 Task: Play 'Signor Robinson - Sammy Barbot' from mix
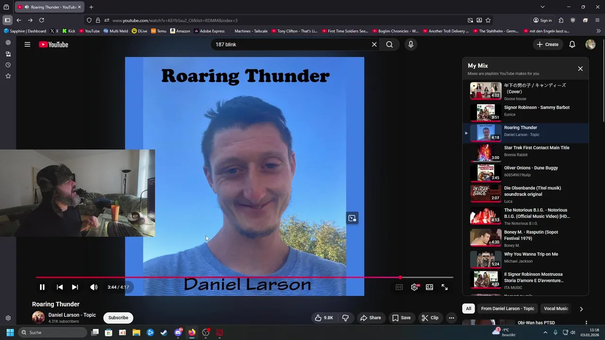pyautogui.click(x=526, y=112)
